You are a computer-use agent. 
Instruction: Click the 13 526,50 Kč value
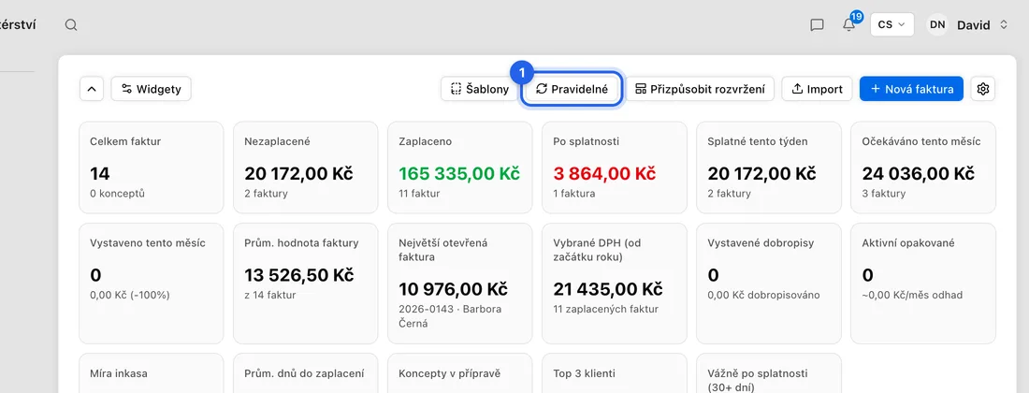click(x=299, y=275)
